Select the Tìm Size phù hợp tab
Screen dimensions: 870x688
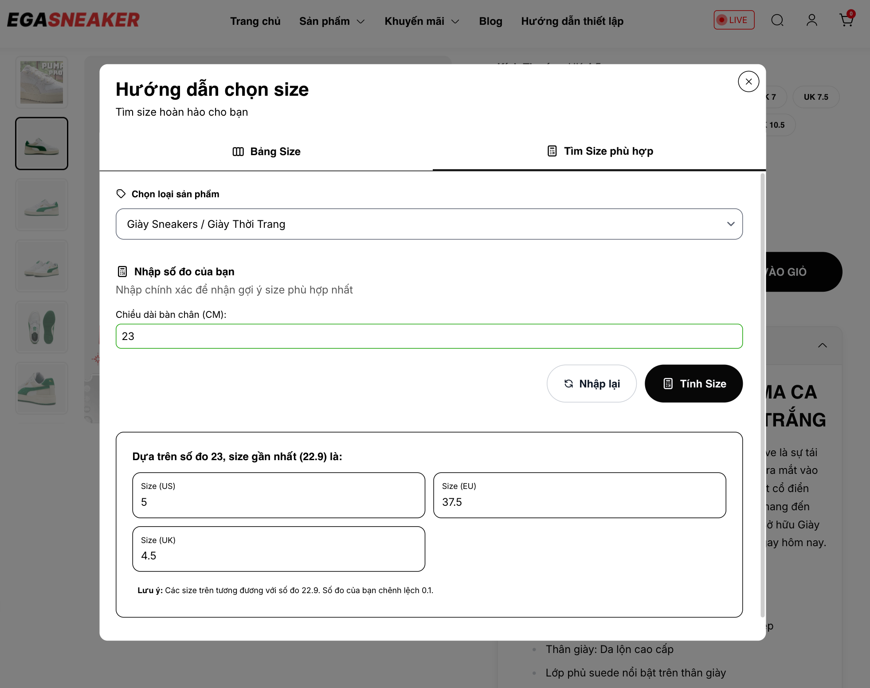[600, 151]
